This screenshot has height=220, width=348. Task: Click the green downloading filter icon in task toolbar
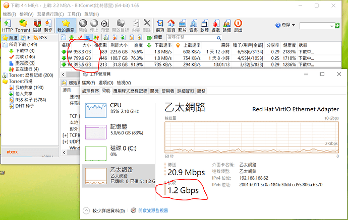pyautogui.click(x=72, y=37)
